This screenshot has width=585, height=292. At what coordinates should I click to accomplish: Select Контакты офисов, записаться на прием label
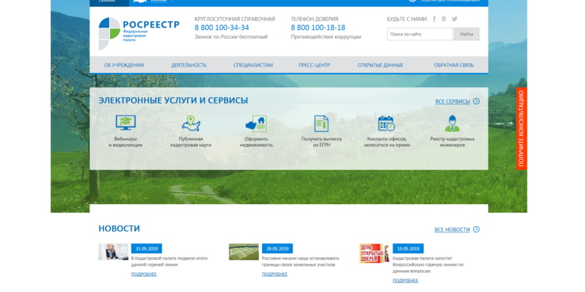tap(387, 142)
